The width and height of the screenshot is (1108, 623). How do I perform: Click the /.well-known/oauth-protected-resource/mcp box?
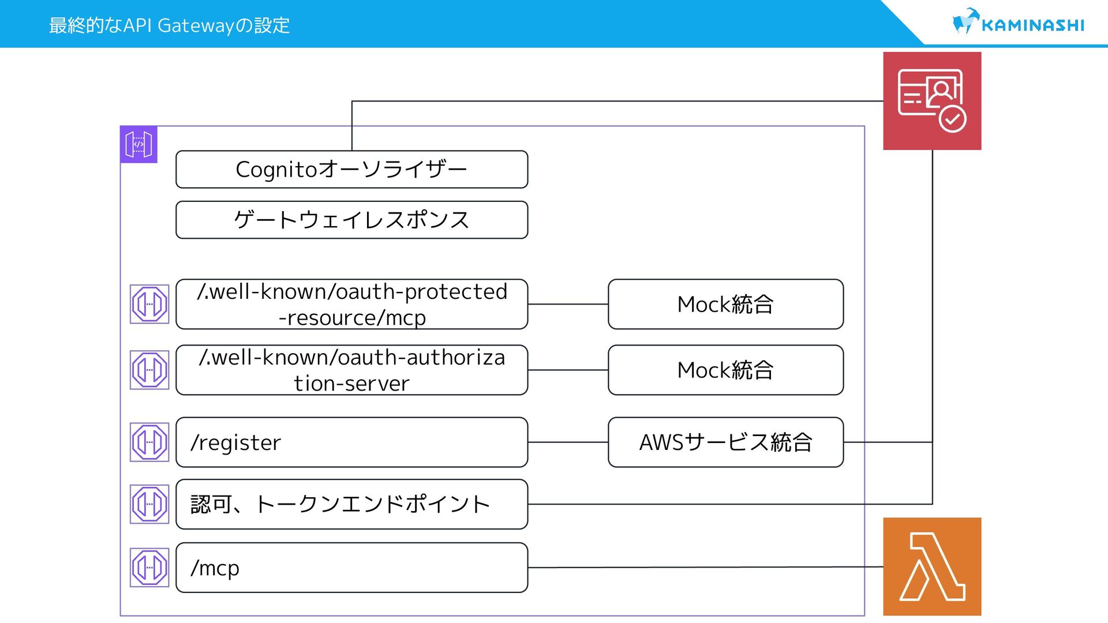351,304
